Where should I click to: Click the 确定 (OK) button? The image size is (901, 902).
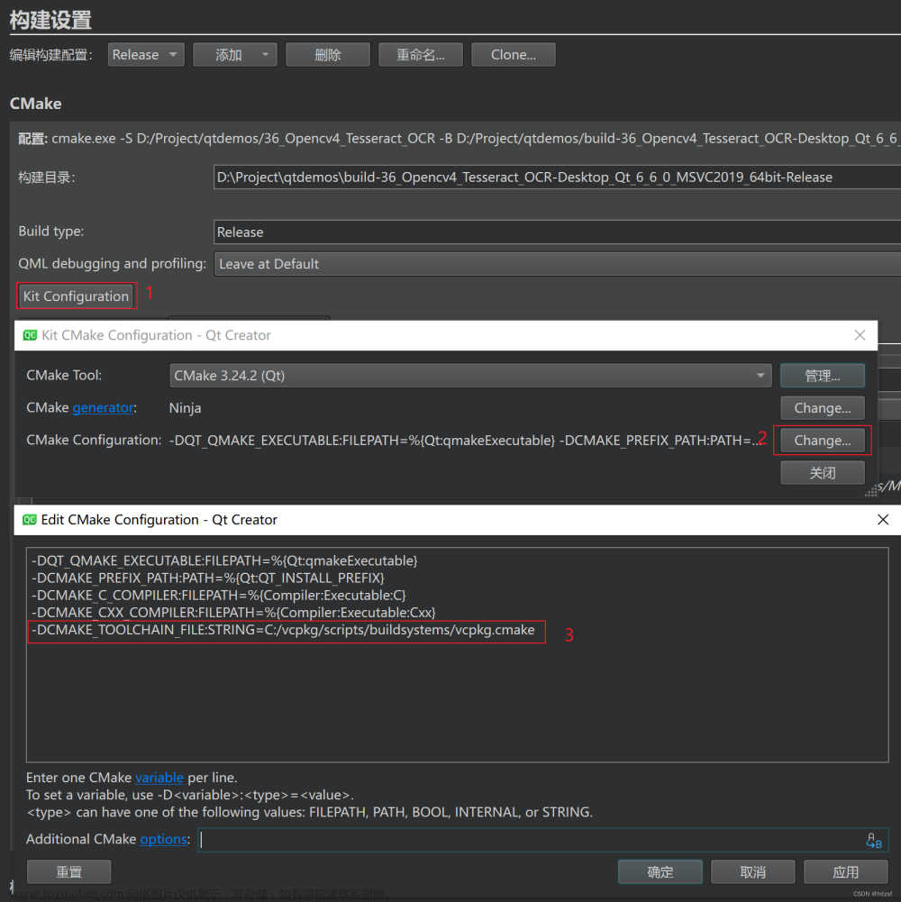coord(660,872)
